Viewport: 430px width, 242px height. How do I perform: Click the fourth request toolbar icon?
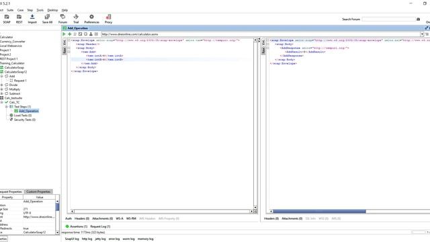[80, 34]
